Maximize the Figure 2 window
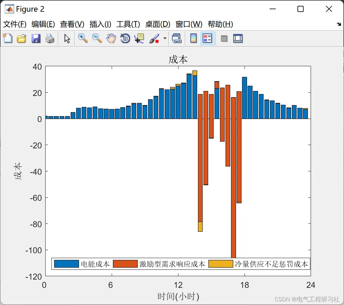Image resolution: width=344 pixels, height=305 pixels. [x=300, y=9]
